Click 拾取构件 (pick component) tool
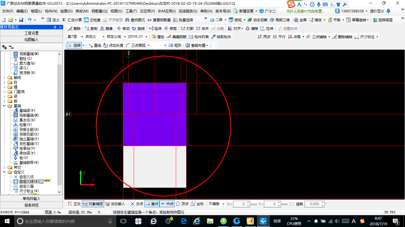The height and width of the screenshot is (227, 405). coord(221,37)
